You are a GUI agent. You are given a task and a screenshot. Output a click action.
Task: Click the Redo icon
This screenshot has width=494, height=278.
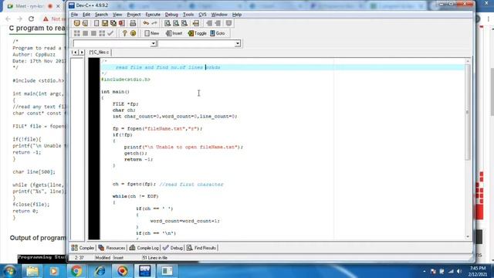coord(154,23)
